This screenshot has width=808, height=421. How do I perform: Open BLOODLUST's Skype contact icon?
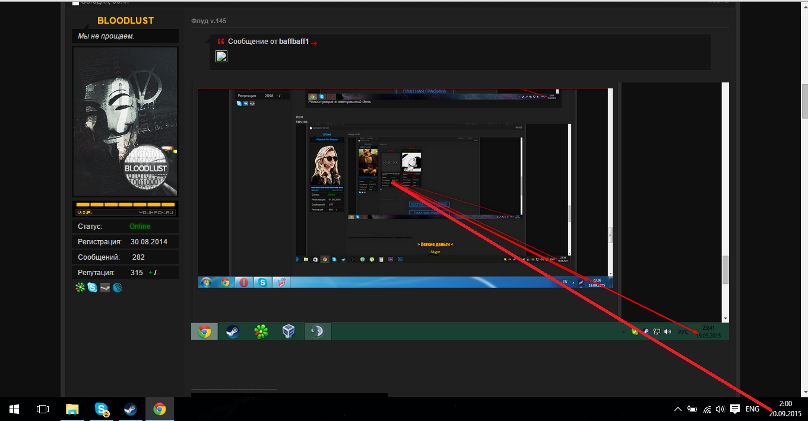pos(93,288)
